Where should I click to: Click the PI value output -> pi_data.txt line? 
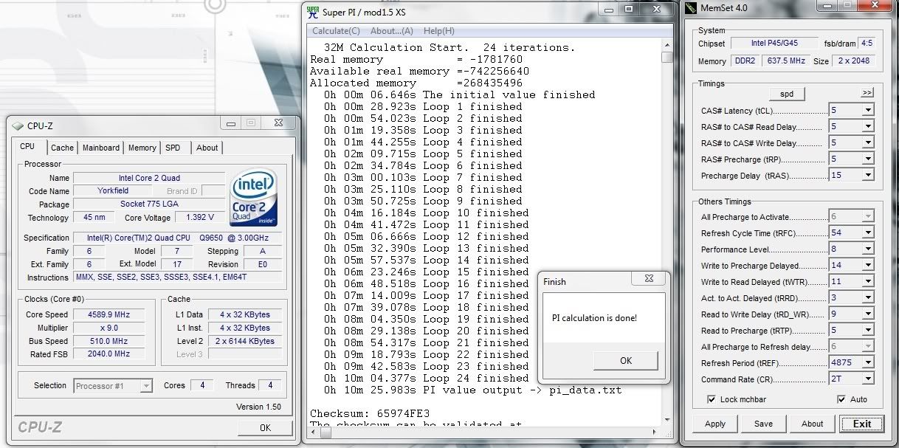472,390
